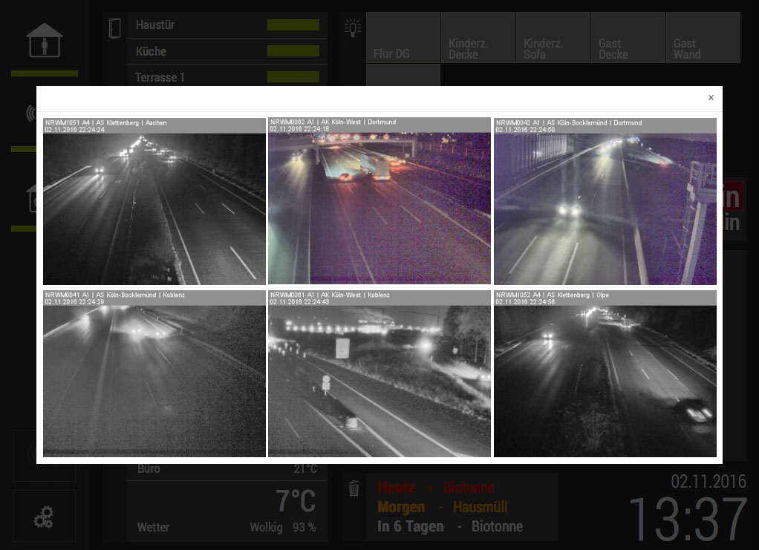This screenshot has width=759, height=550.
Task: Click the Wetter label
Action: pos(154,527)
